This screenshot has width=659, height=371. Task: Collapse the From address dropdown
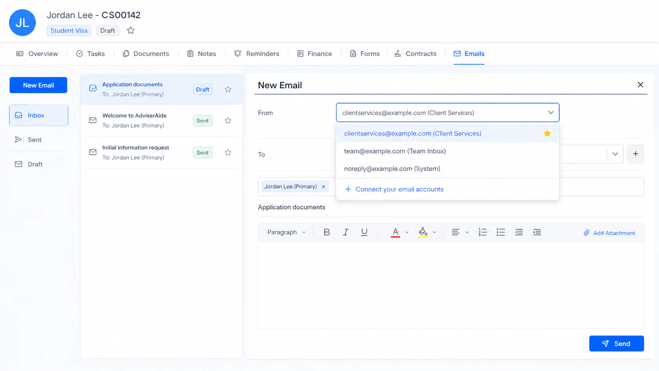click(x=551, y=113)
